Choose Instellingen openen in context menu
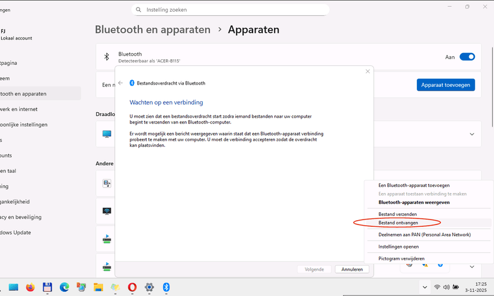This screenshot has height=296, width=494. [x=398, y=247]
